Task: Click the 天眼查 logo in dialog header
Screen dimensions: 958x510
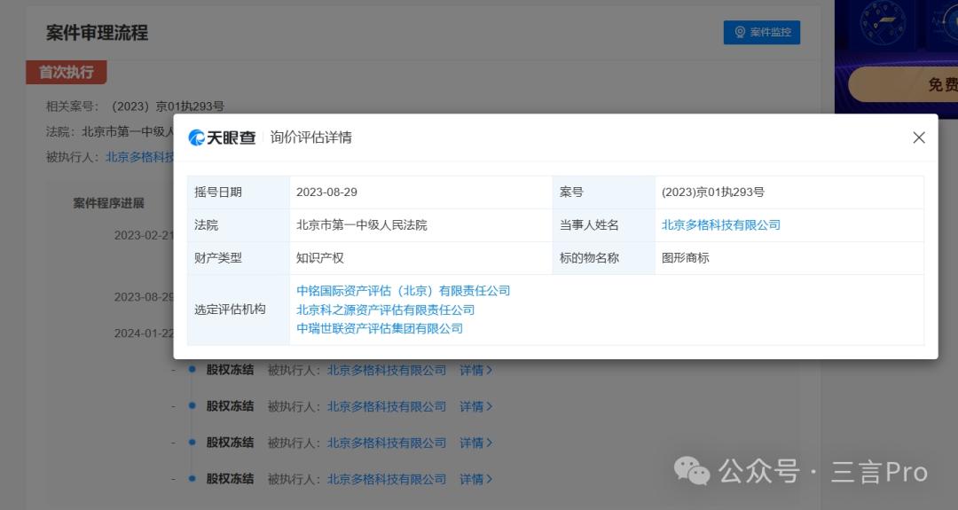Action: point(223,137)
